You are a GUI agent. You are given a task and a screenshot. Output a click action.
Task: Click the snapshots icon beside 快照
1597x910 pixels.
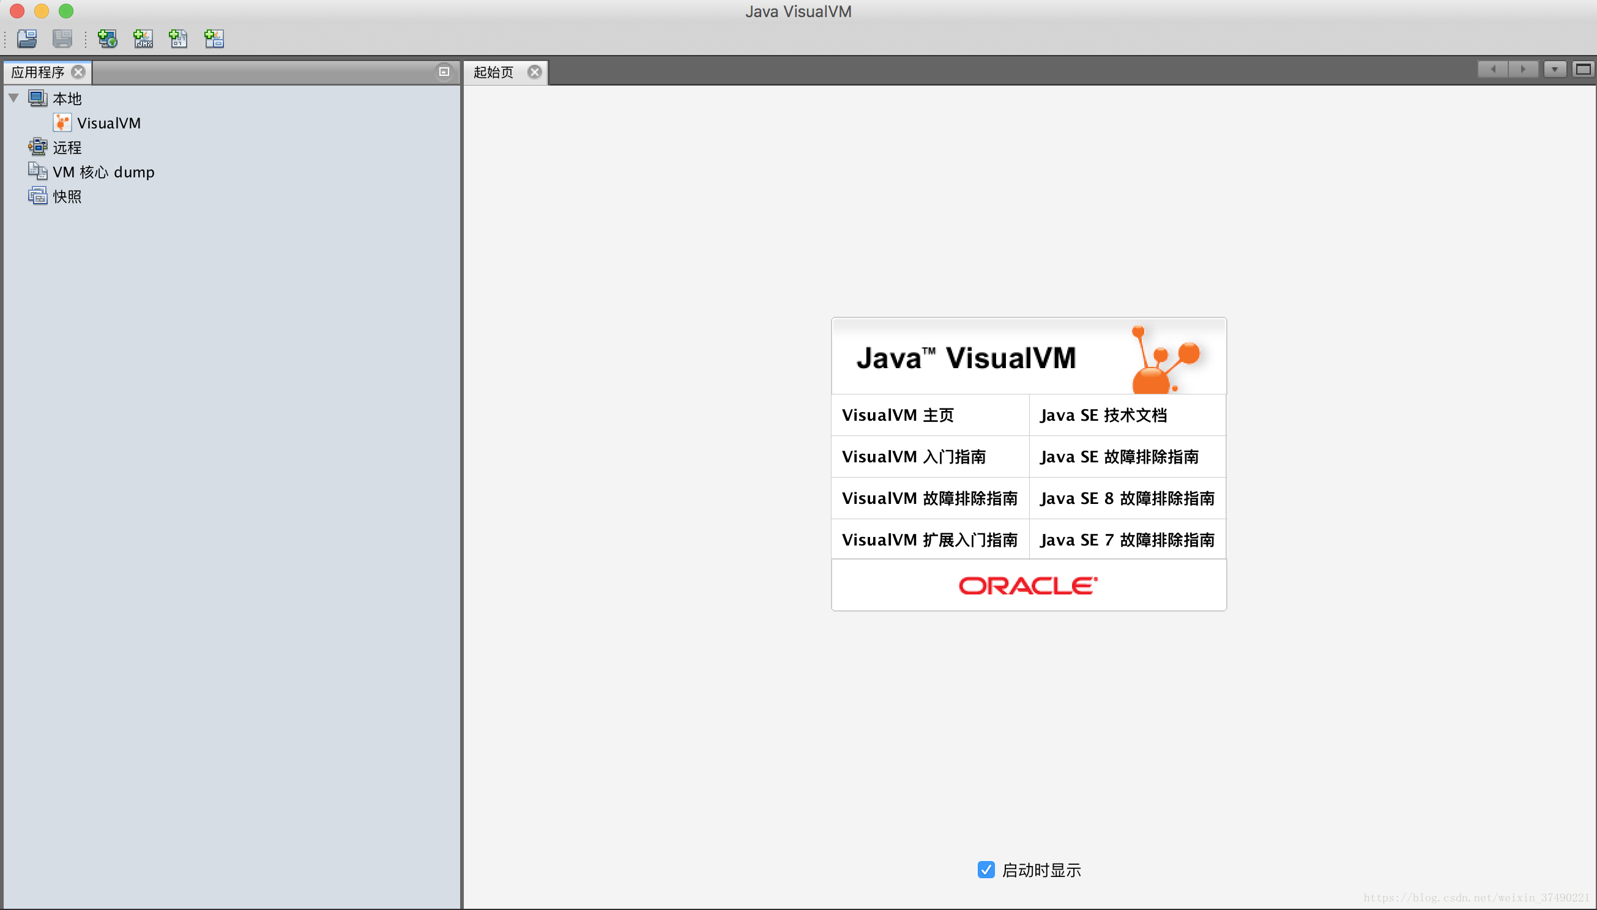(x=37, y=196)
